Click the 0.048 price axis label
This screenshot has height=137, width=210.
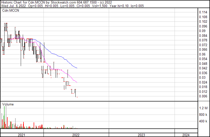click(x=203, y=64)
